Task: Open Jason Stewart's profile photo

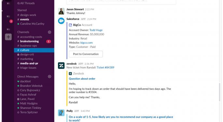Action: [x=61, y=11]
